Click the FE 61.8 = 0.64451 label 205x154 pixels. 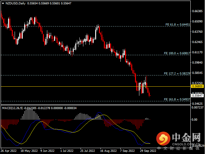click(178, 25)
